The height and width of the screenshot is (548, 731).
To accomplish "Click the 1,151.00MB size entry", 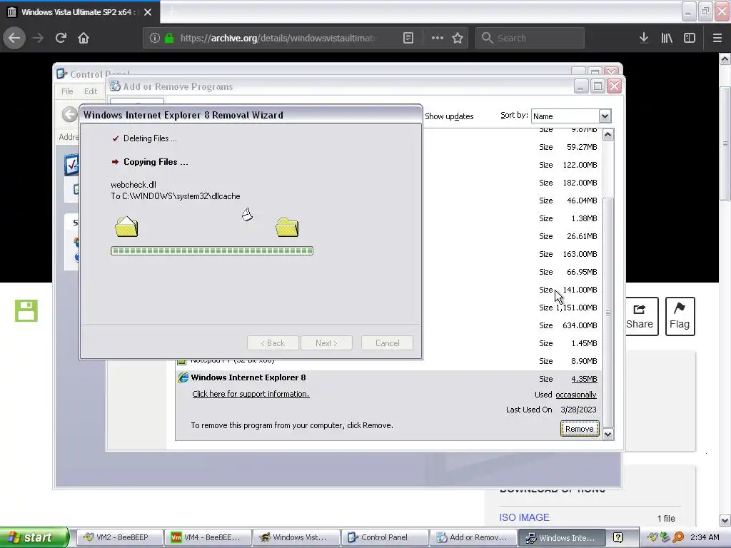I will pos(576,308).
